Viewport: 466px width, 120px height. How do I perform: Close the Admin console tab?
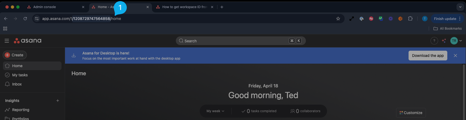tap(83, 7)
